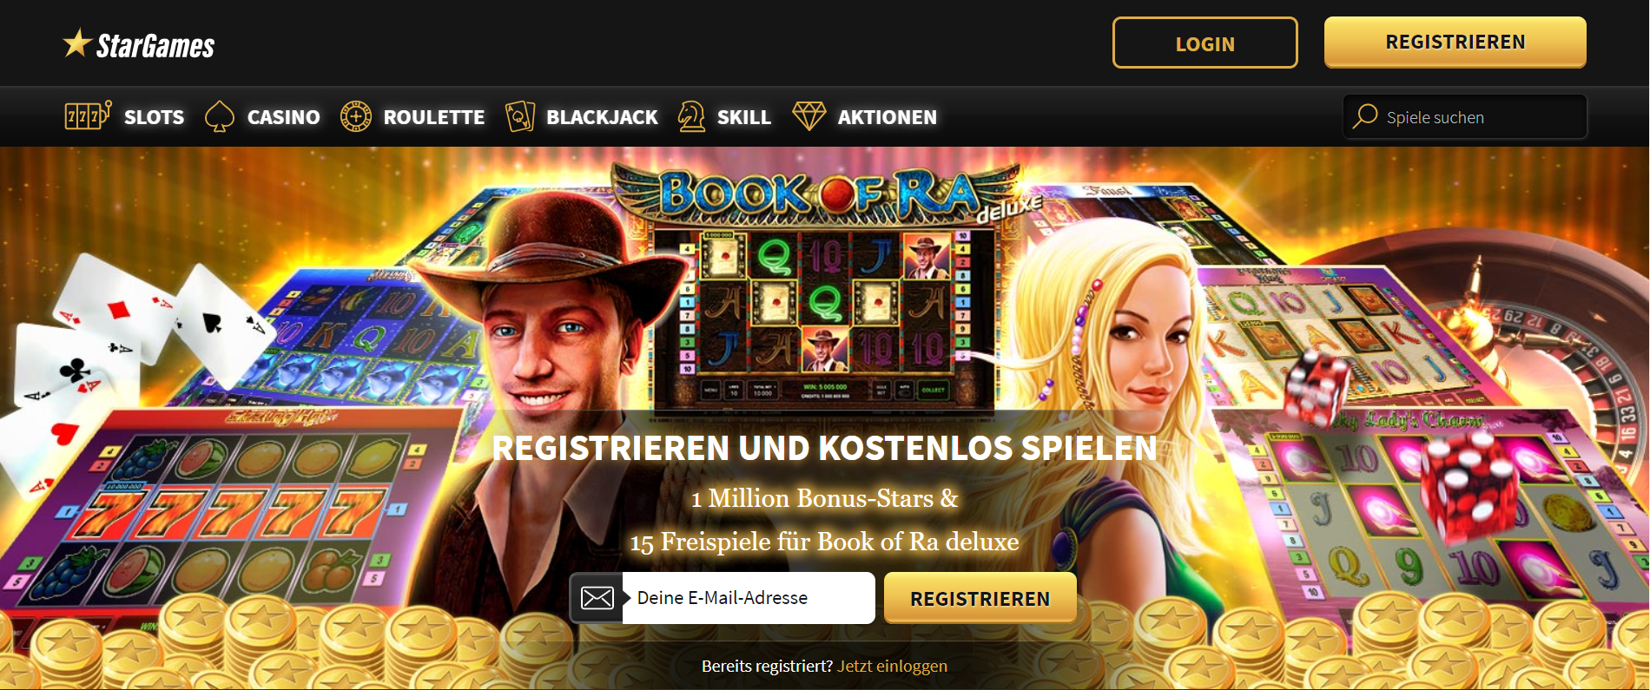Open the SLOTS menu item

pyautogui.click(x=154, y=117)
